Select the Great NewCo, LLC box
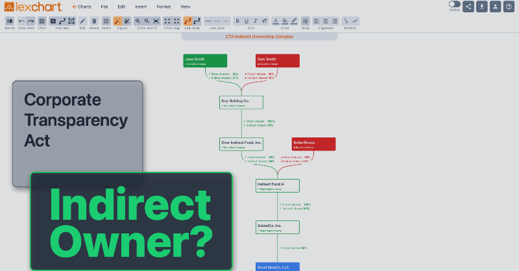 278,266
